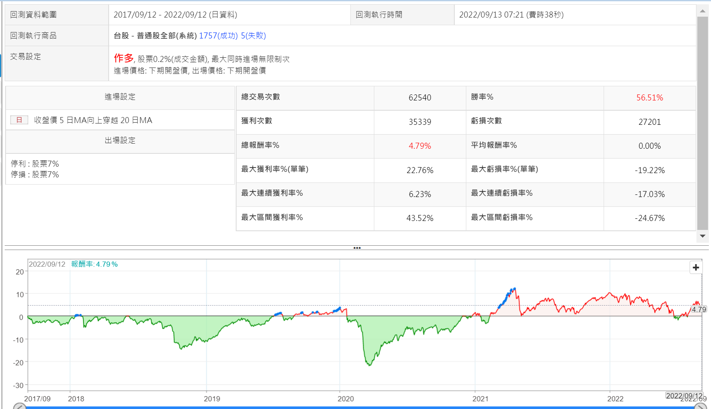Click the 出場設定 section header
The height and width of the screenshot is (409, 711).
[x=120, y=141]
